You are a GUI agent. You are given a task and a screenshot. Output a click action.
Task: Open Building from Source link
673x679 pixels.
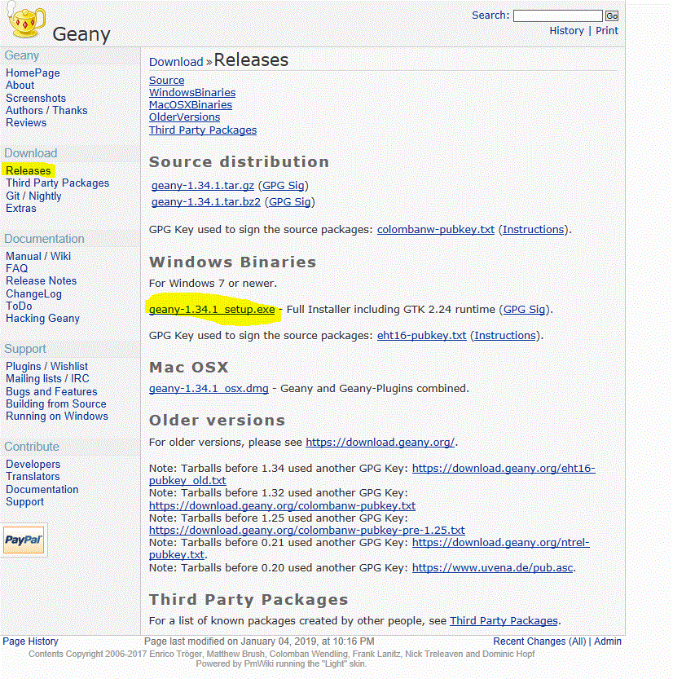tap(56, 403)
